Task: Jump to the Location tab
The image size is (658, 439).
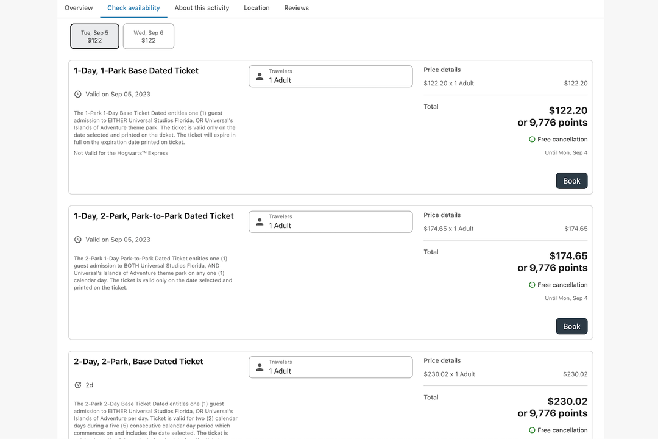Action: click(x=256, y=8)
